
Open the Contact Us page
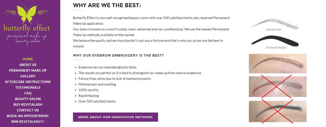(28, 110)
